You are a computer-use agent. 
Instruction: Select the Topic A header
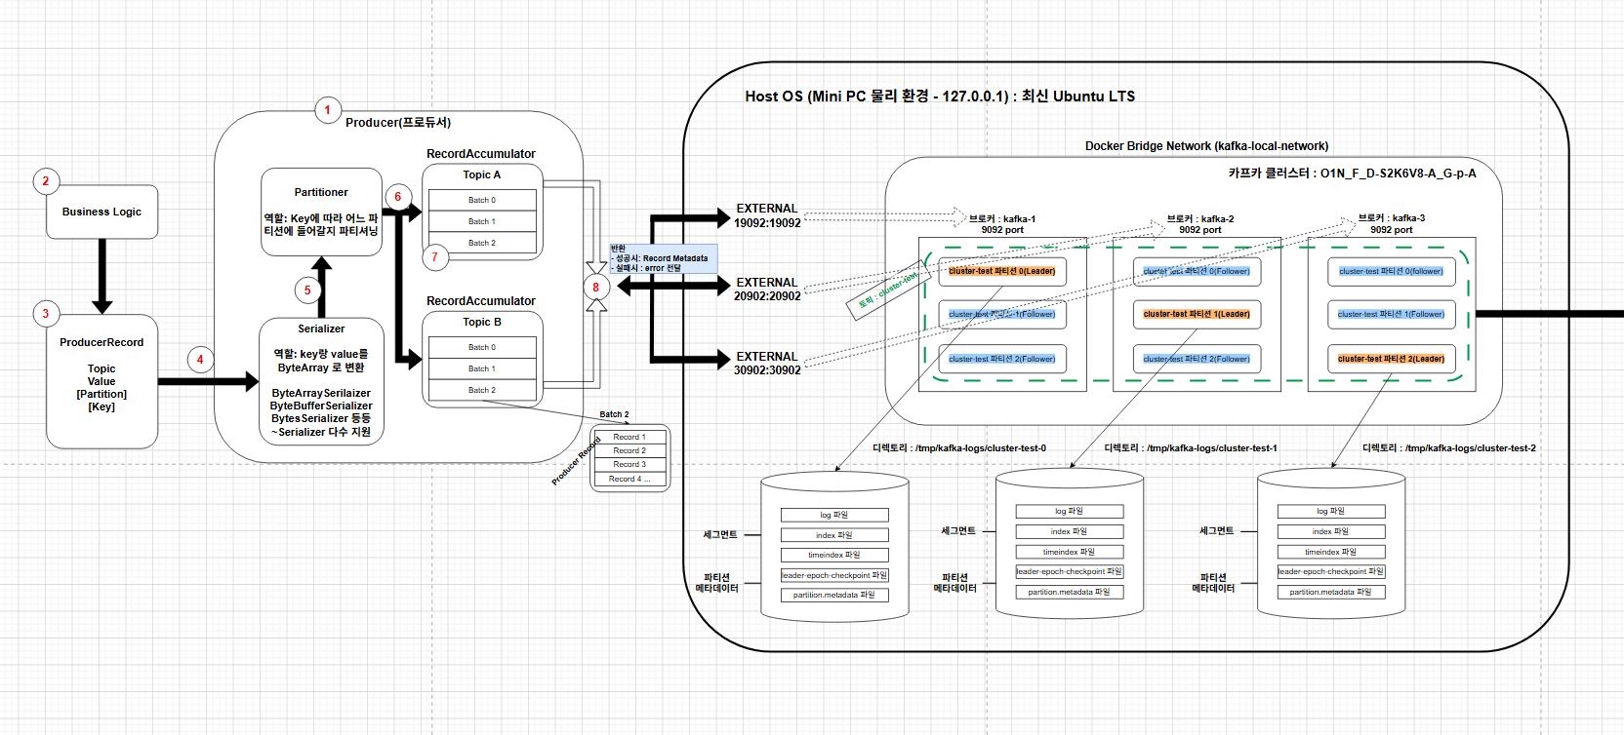tap(482, 175)
